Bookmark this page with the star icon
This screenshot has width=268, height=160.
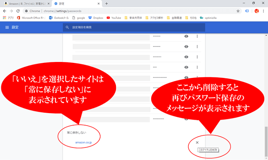pos(238,11)
